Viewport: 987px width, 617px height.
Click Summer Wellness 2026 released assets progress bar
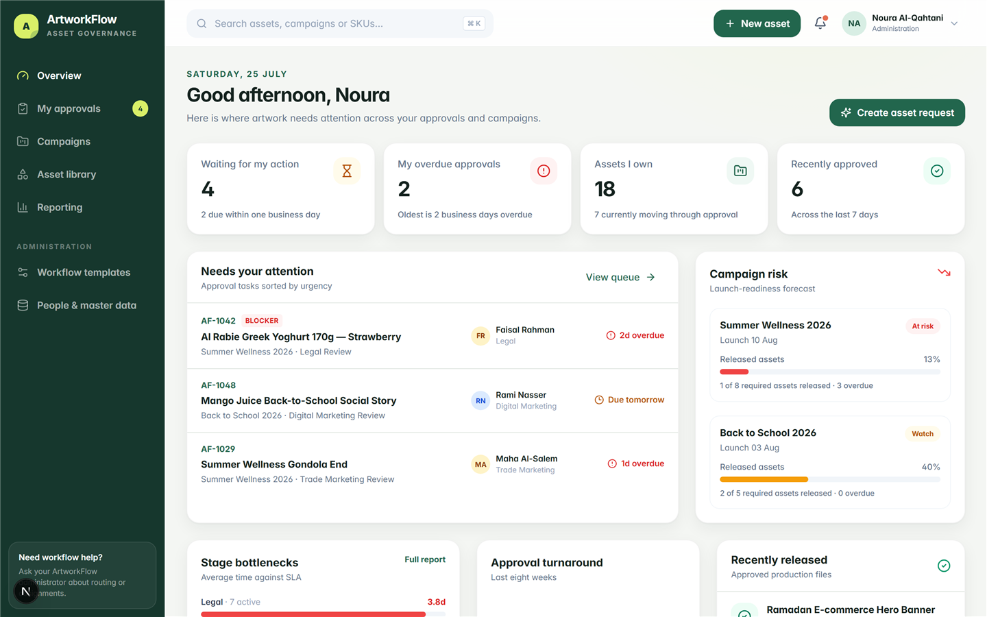830,372
